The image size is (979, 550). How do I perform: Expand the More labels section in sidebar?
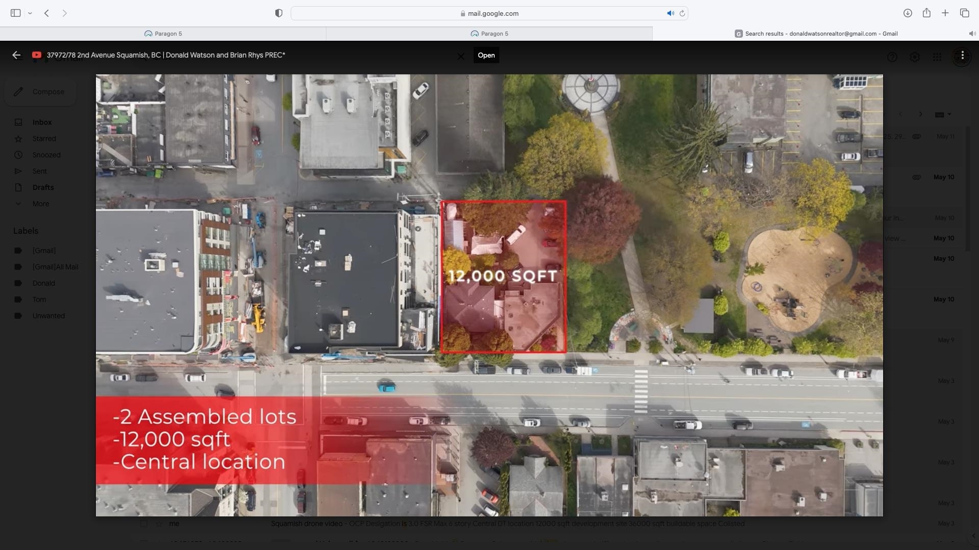(41, 204)
